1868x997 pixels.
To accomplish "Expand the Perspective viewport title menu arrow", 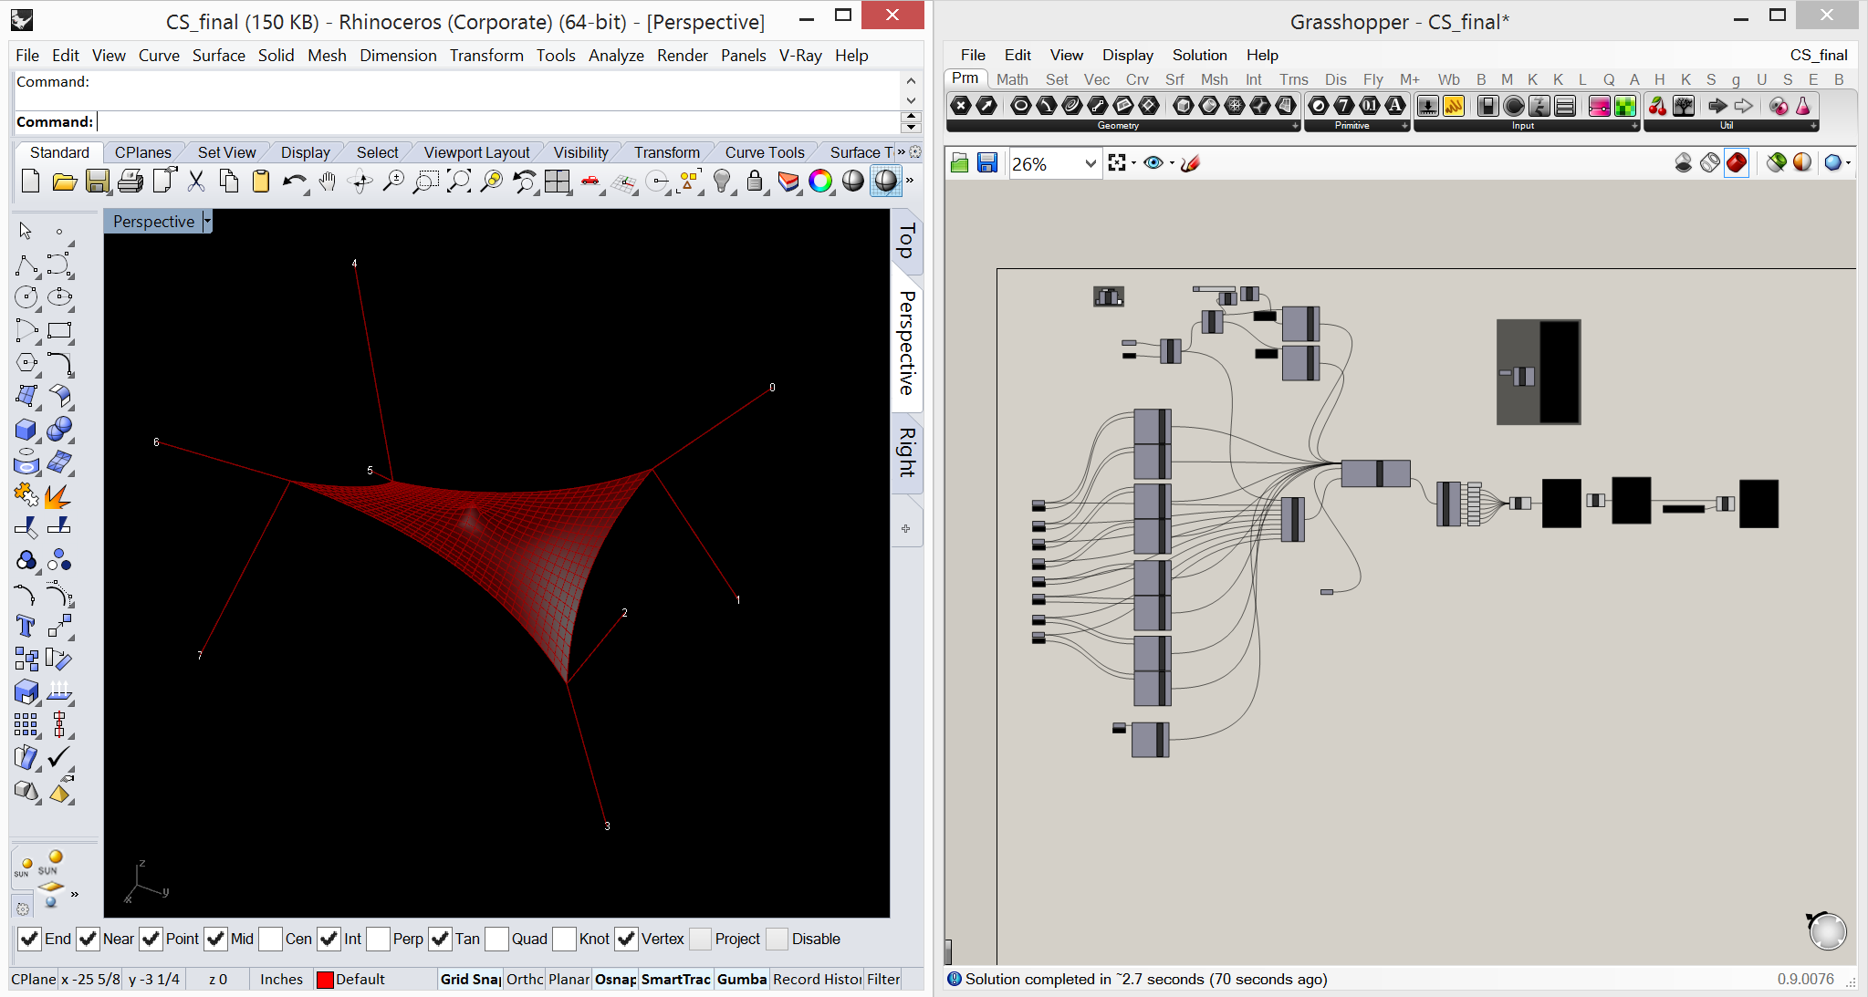I will click(x=207, y=222).
